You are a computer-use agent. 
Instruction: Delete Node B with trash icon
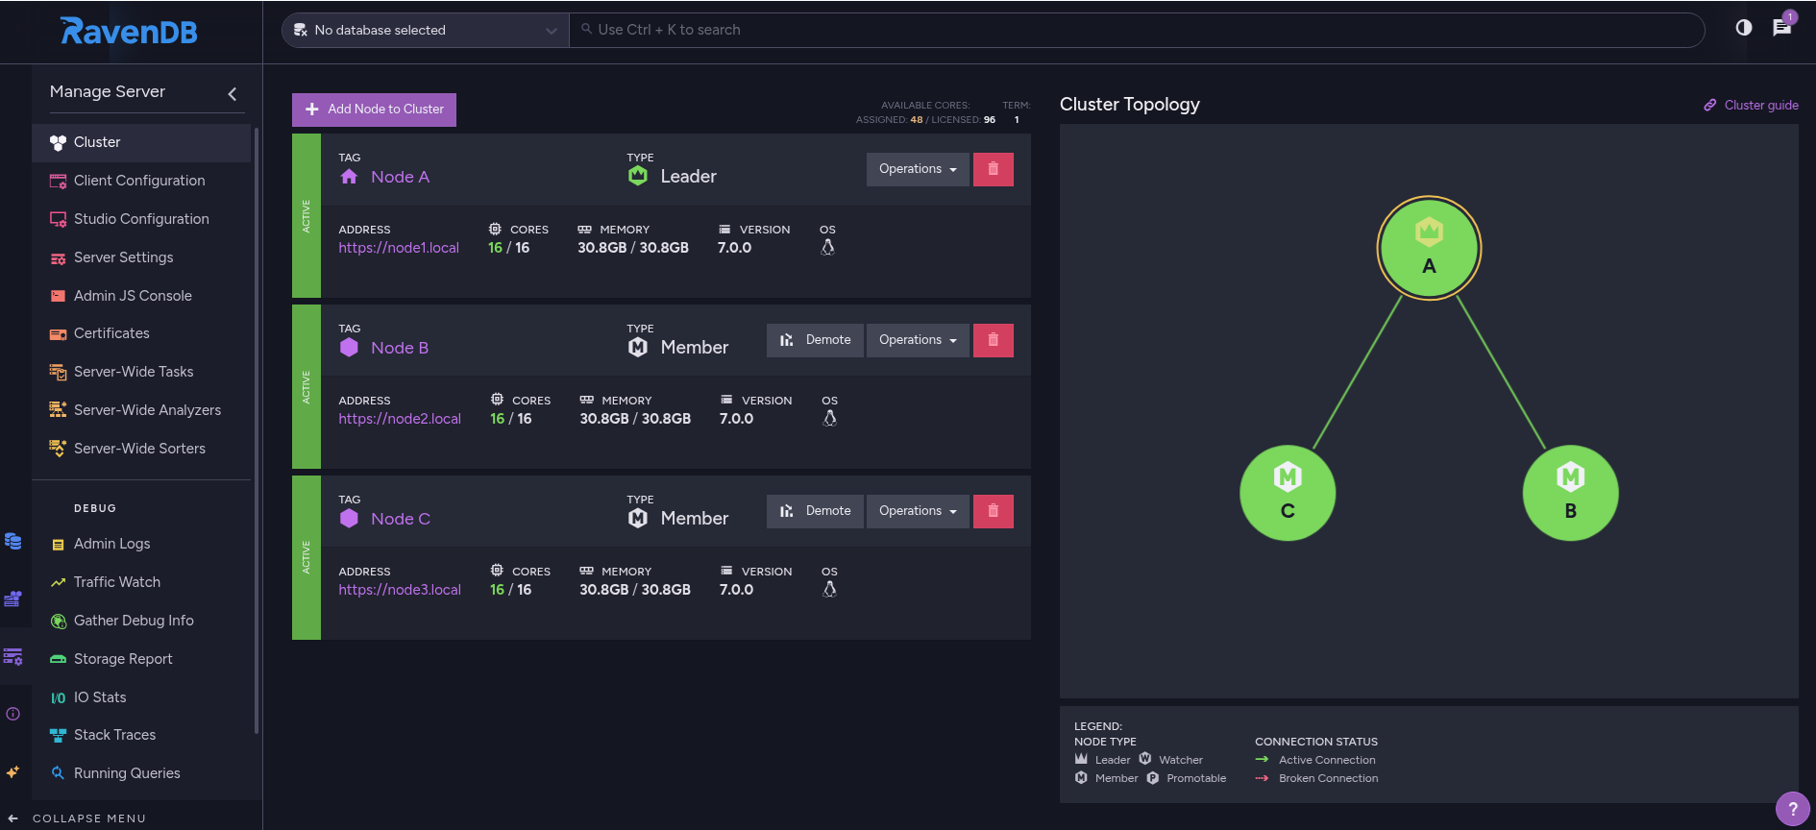(994, 340)
